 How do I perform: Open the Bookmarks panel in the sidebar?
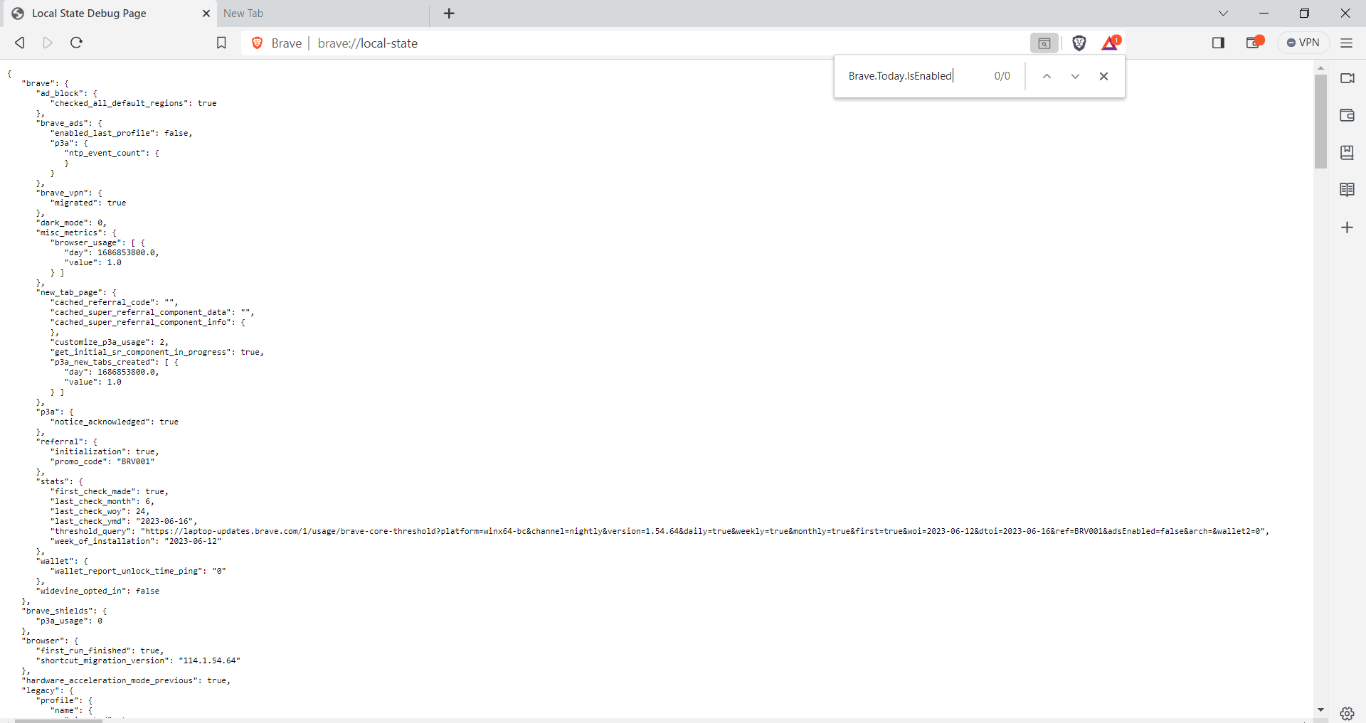pyautogui.click(x=1348, y=152)
